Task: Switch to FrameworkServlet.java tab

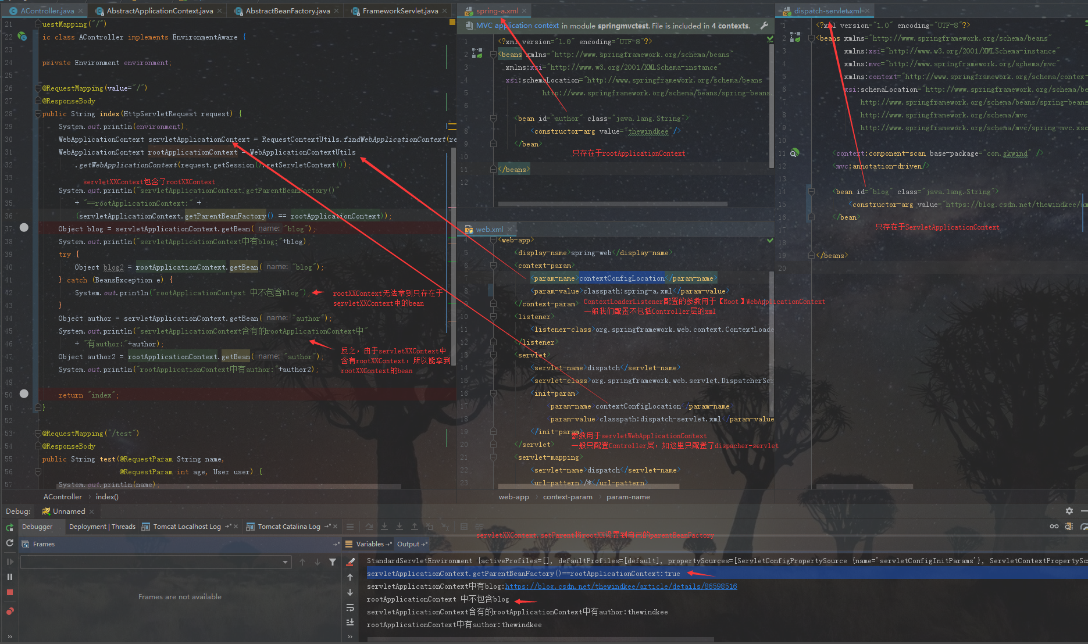Action: [x=400, y=11]
